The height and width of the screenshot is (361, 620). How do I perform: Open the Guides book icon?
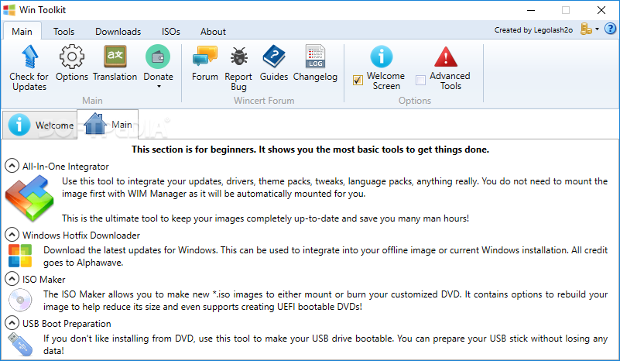coord(274,57)
